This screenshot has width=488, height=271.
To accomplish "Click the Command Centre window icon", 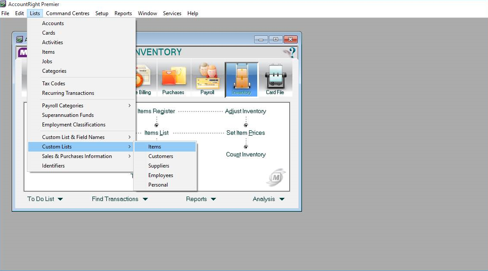I will [x=20, y=39].
